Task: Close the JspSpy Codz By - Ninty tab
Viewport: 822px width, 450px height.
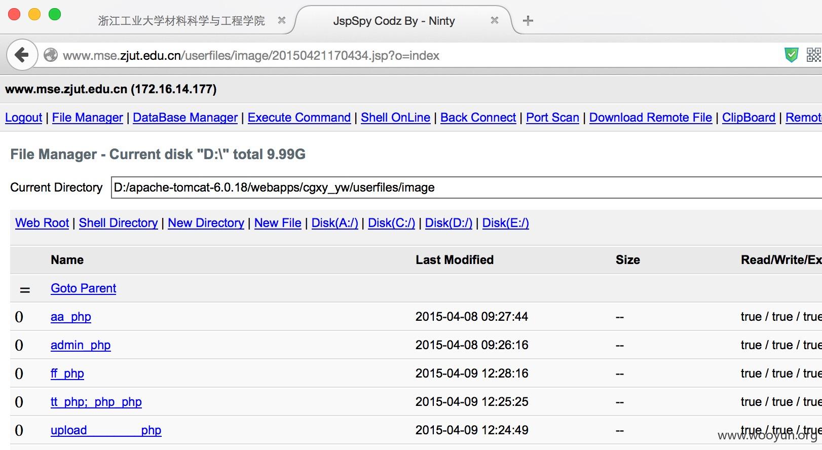Action: pos(495,20)
